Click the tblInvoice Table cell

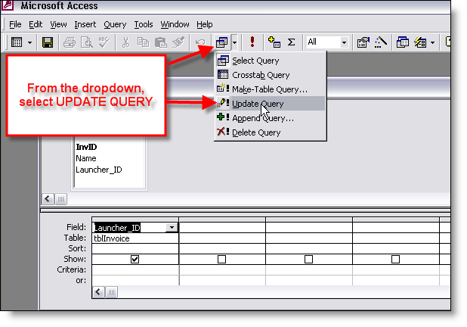click(135, 238)
